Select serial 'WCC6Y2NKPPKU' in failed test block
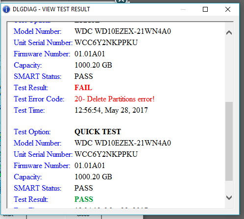The image size is (244, 219). coord(106,43)
